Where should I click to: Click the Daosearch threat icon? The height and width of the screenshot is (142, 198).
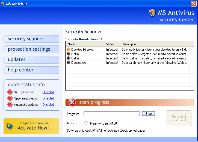68,63
